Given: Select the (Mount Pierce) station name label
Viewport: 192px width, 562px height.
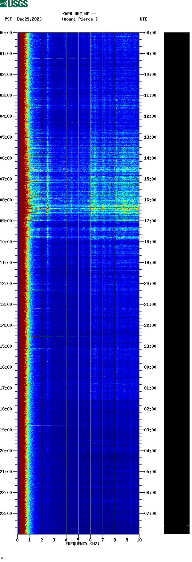Looking at the screenshot, I should pos(80,19).
